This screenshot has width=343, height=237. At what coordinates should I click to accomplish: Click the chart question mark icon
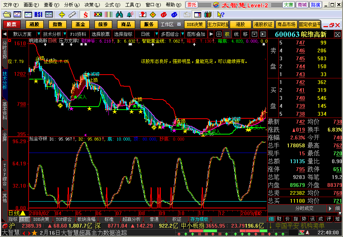[x=142, y=15]
